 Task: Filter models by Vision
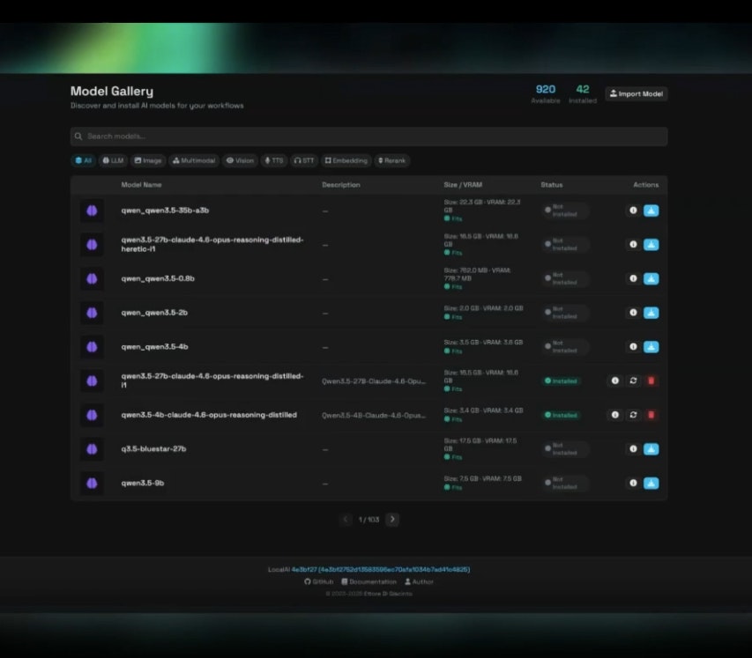click(x=240, y=160)
